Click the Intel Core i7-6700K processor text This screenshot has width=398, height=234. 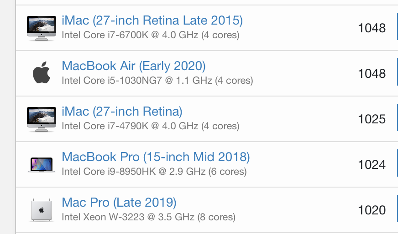pos(151,35)
